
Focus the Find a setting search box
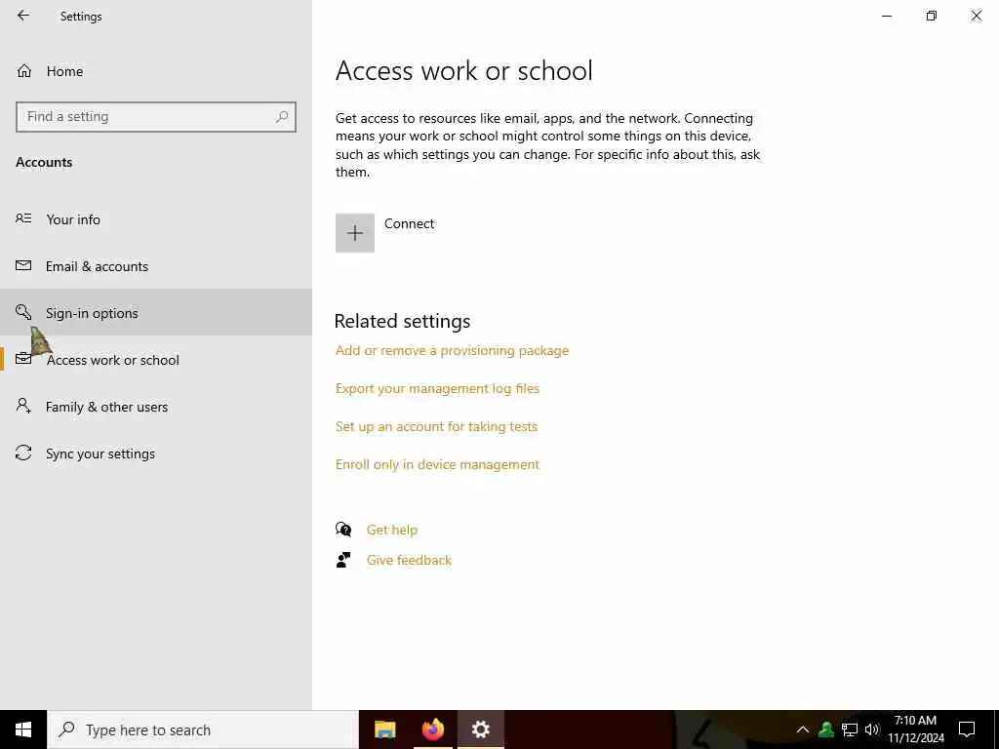[156, 117]
